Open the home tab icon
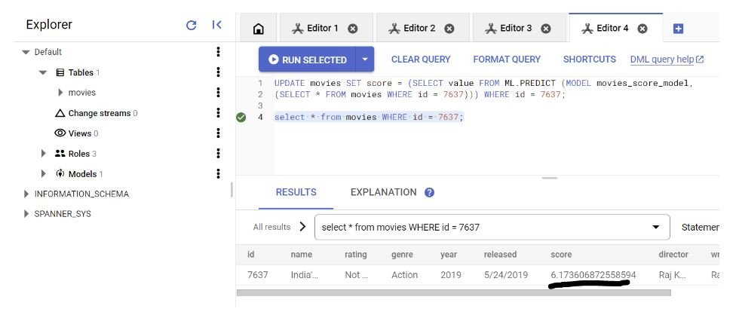Viewport: 736px width, 315px height. [258, 29]
